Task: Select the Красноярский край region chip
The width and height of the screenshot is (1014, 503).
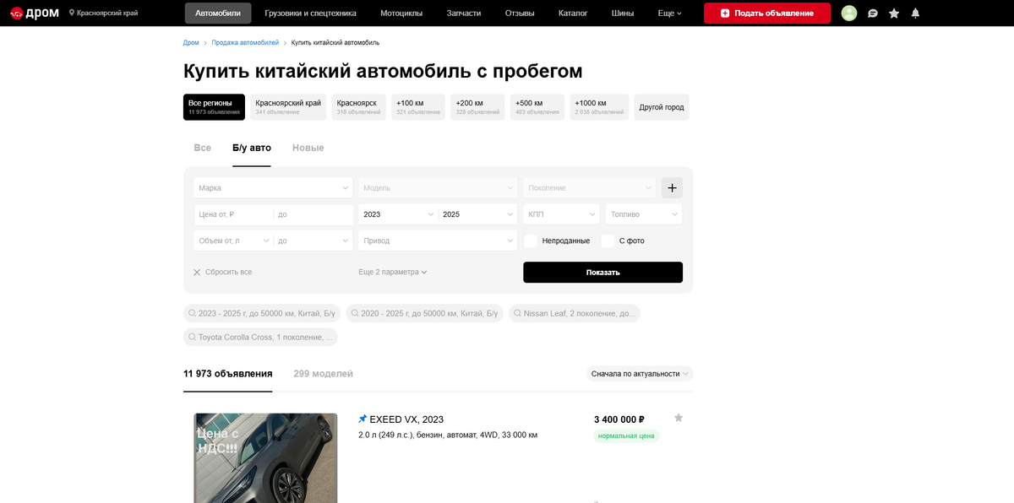Action: (x=288, y=107)
